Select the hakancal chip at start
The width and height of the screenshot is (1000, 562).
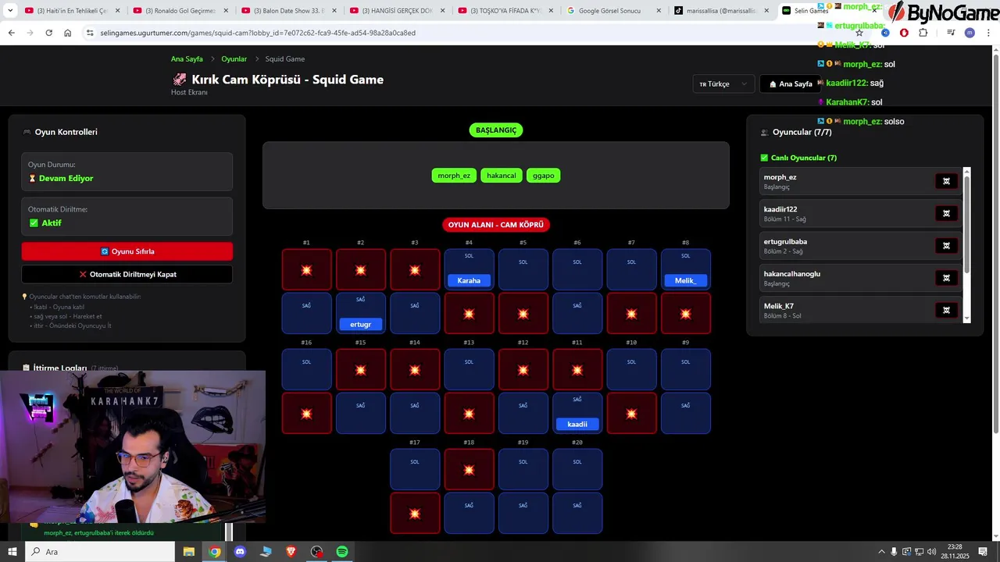tap(501, 176)
